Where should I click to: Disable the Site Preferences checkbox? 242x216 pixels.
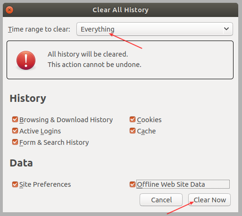point(15,184)
